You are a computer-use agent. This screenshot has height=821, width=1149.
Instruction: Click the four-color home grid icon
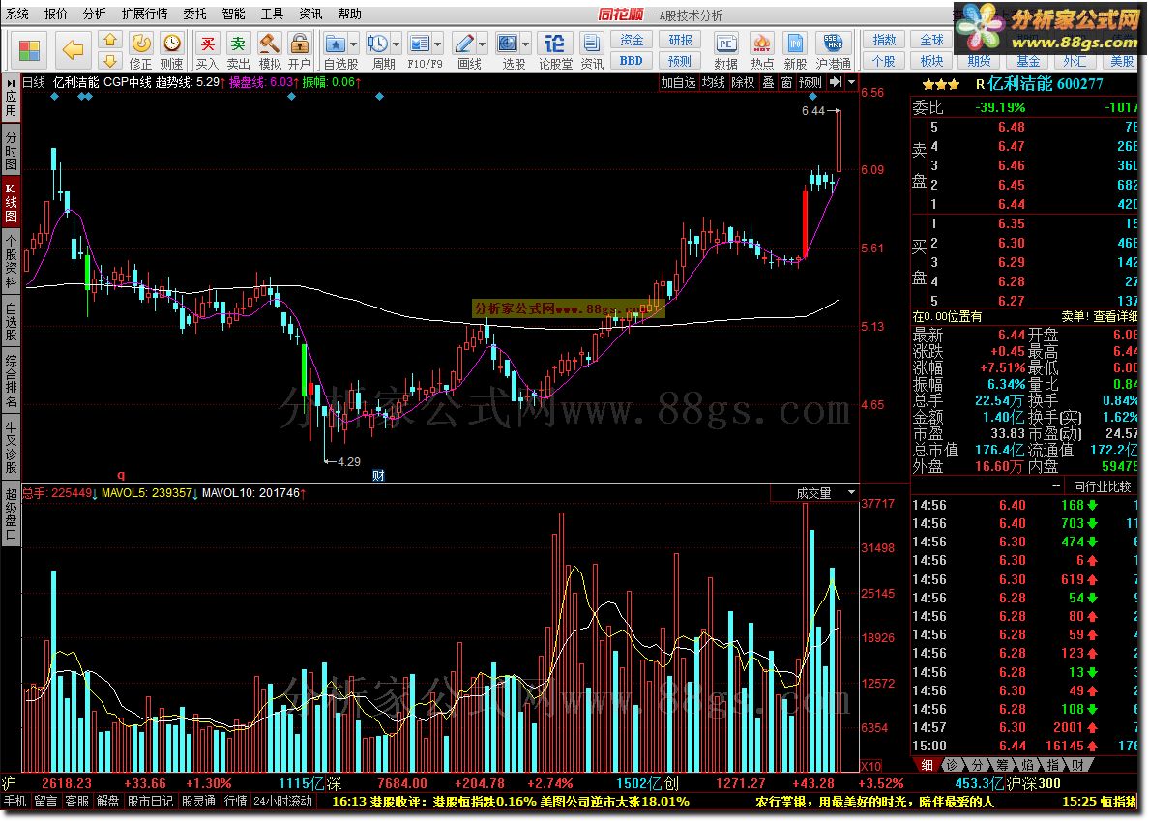(x=29, y=50)
